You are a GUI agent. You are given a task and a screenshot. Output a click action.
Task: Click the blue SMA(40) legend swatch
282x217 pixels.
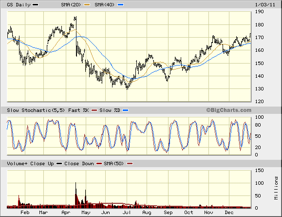coord(120,5)
